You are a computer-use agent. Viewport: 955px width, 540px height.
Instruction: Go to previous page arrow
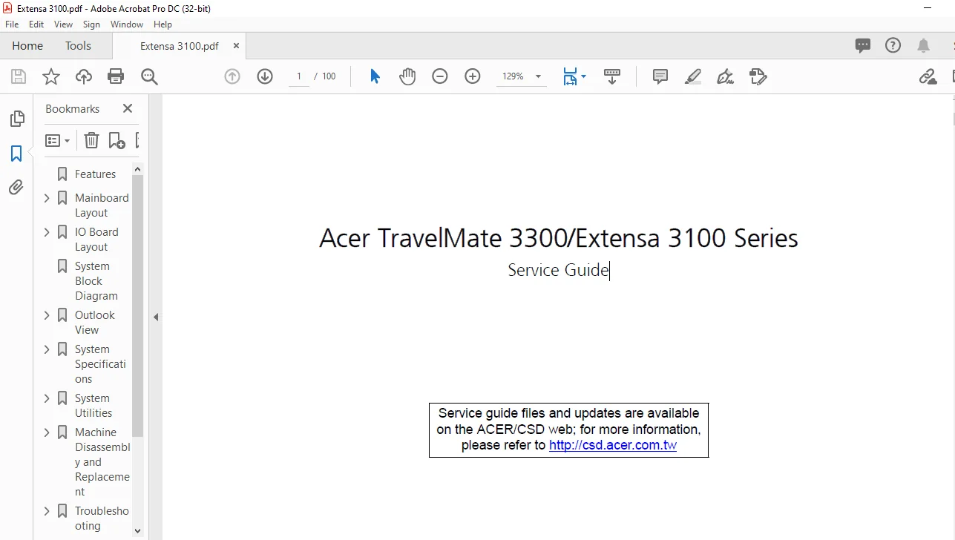tap(232, 76)
